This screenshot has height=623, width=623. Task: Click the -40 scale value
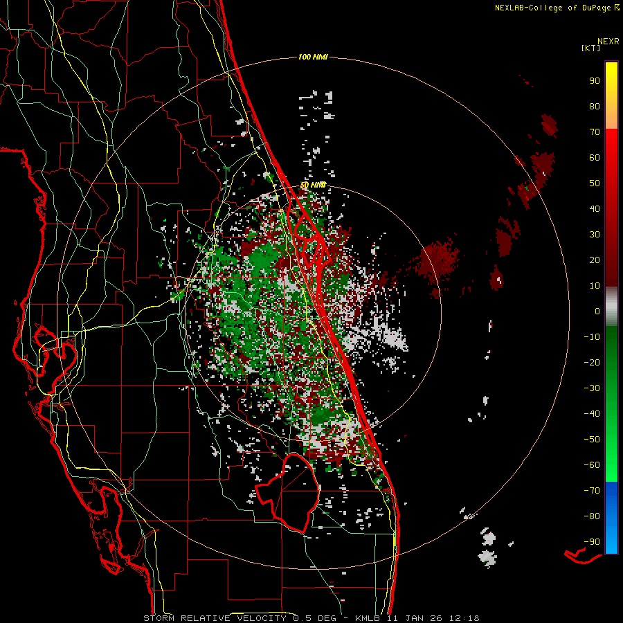pos(592,414)
